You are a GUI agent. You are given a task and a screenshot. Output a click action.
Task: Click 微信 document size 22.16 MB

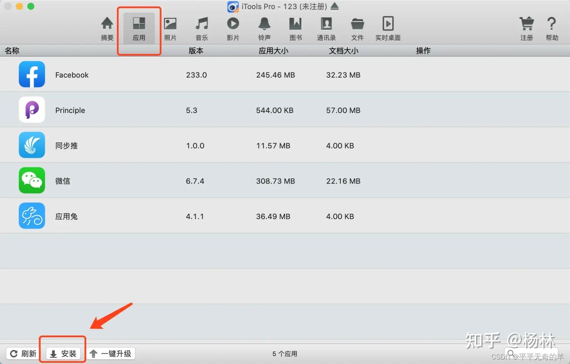tap(343, 181)
